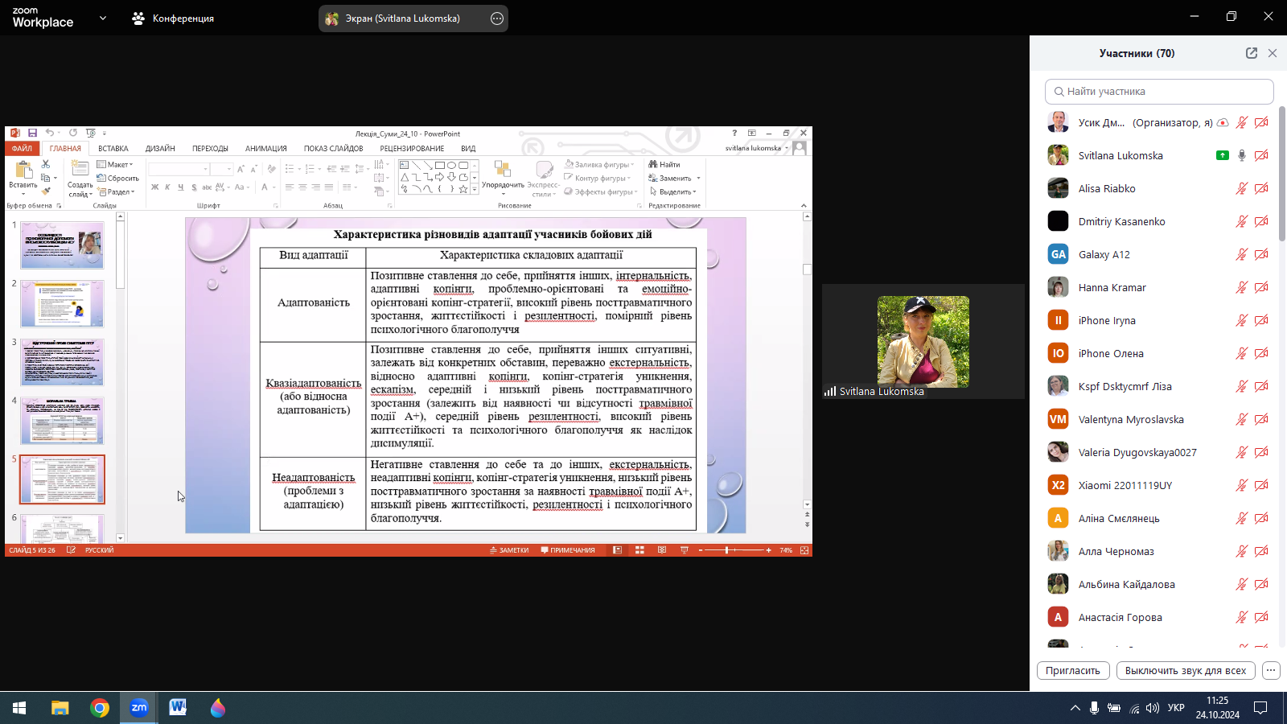This screenshot has width=1287, height=724.
Task: Click the Конференция button in Zoom
Action: coord(173,18)
